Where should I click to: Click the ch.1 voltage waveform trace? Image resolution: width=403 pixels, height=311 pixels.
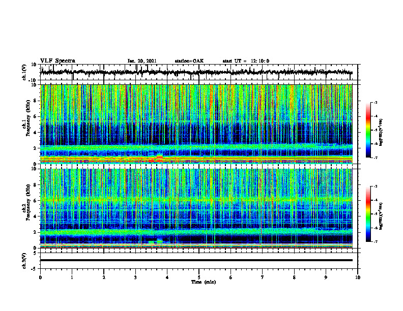(x=196, y=72)
